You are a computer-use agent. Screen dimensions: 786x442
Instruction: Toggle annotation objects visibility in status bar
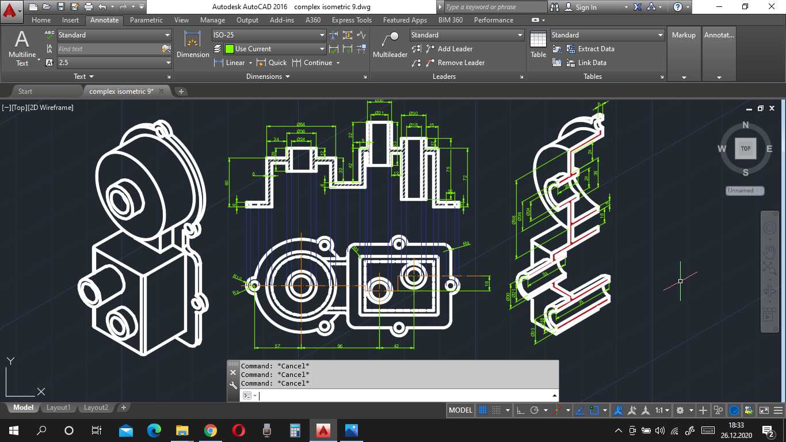click(618, 410)
